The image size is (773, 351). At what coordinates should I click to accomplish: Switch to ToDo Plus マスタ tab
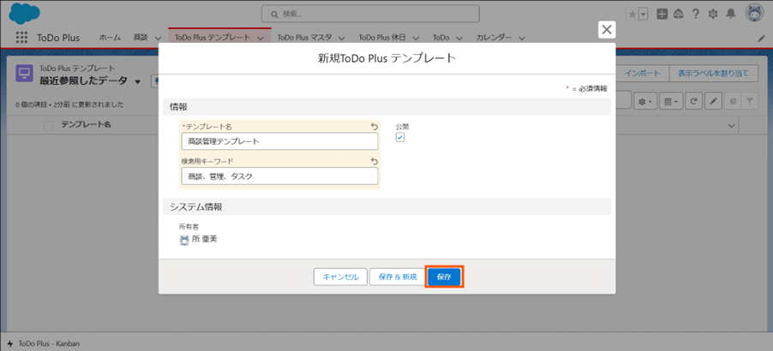[305, 38]
